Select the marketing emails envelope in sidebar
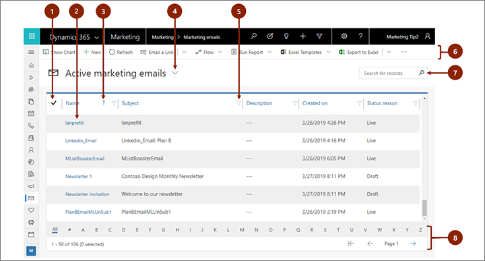 31,198
